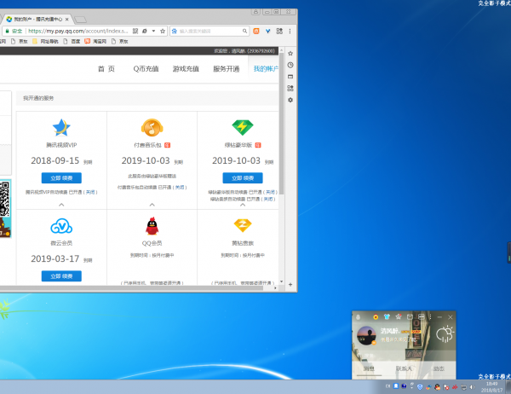Open the Q币充值 navigation item

pos(146,69)
